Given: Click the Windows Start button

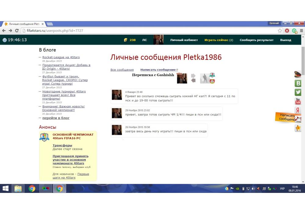Looking at the screenshot, I should click(5, 189).
